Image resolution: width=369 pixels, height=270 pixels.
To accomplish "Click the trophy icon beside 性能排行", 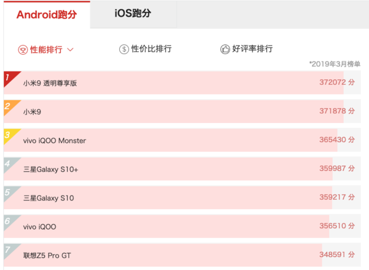I will (23, 50).
